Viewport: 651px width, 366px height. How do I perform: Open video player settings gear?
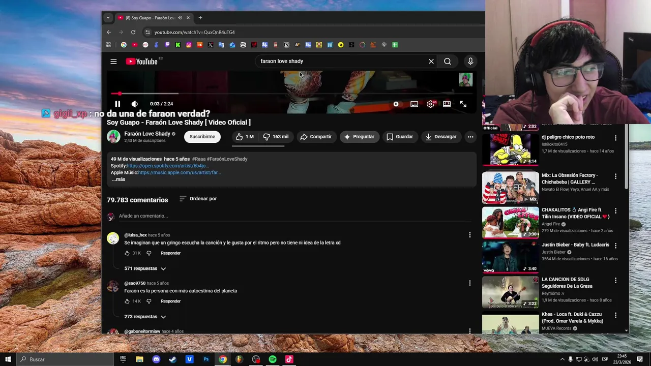click(431, 104)
